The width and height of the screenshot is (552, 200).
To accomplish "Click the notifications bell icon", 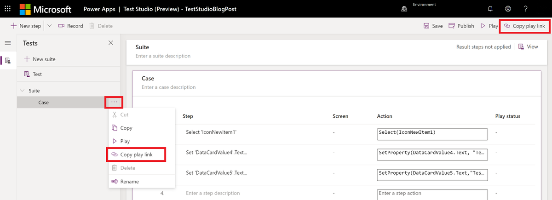I will pos(490,9).
